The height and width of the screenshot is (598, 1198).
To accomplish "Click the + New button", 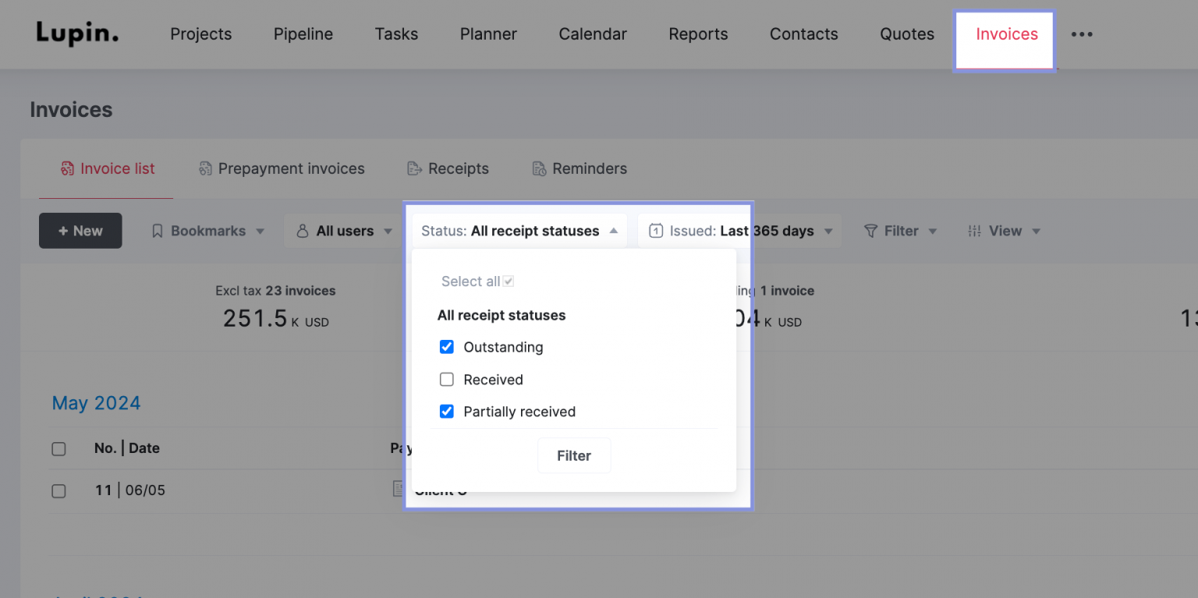I will [x=80, y=231].
